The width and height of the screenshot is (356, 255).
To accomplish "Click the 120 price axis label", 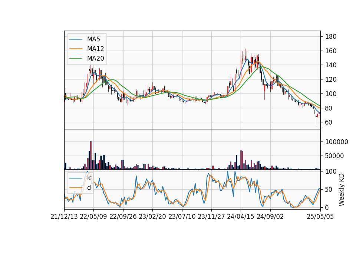I will tap(331, 79).
